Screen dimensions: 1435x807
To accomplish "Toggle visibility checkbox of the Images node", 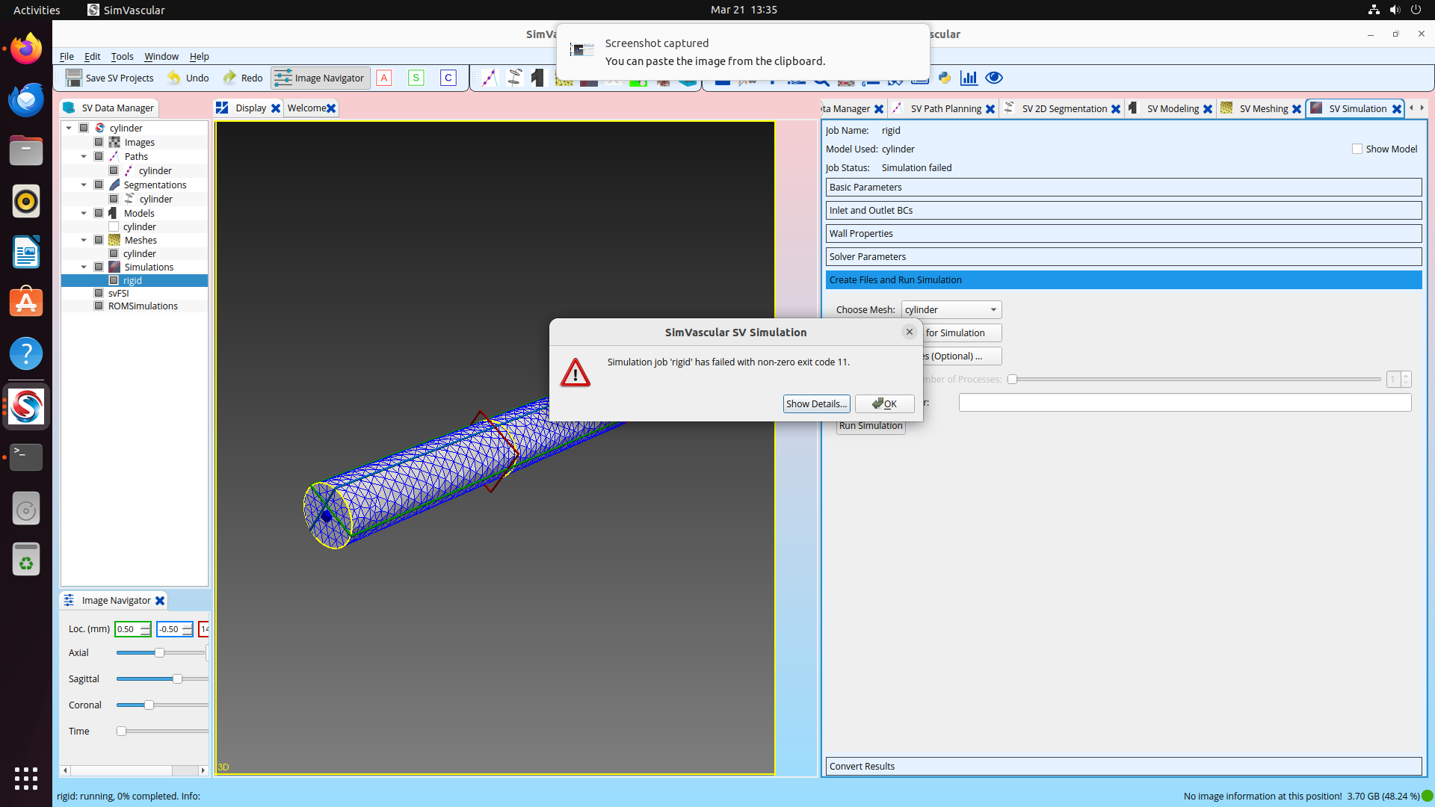I will click(x=99, y=142).
